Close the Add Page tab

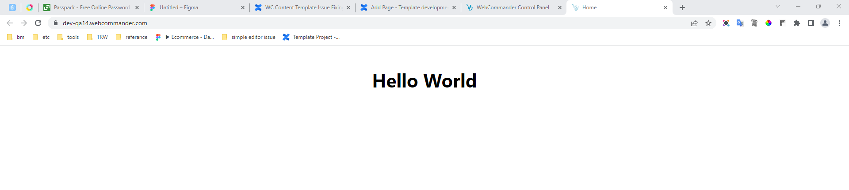coord(454,8)
